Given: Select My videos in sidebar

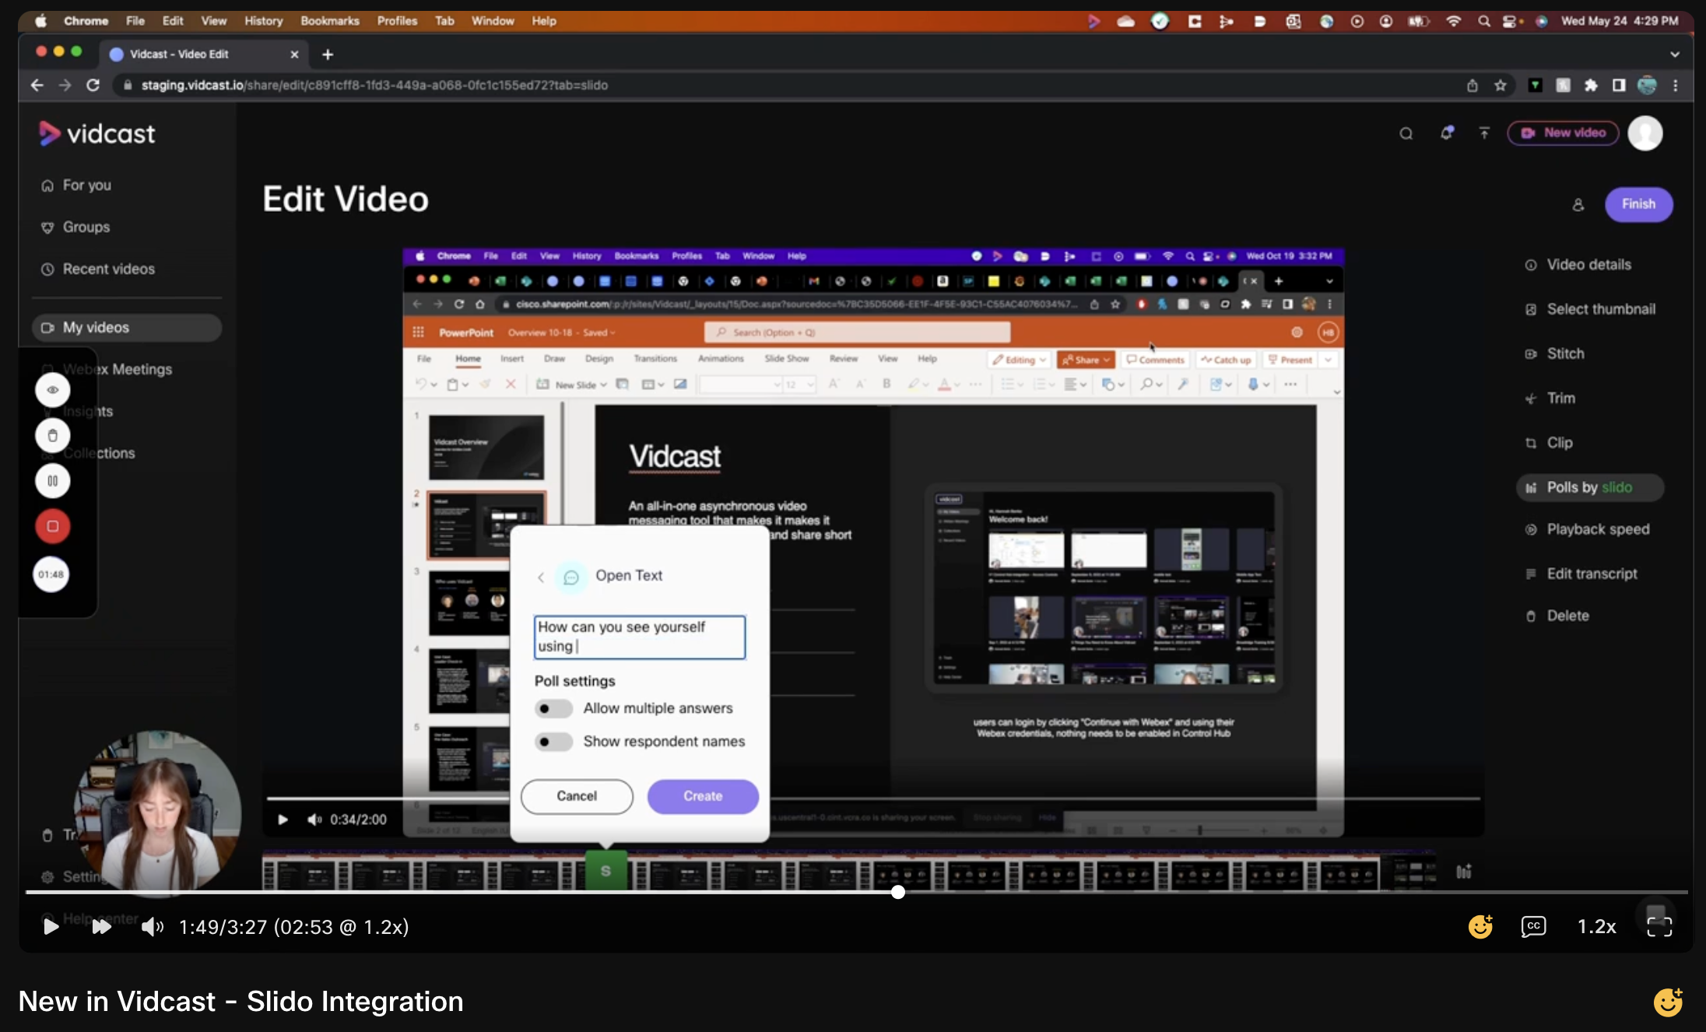Looking at the screenshot, I should (x=127, y=328).
